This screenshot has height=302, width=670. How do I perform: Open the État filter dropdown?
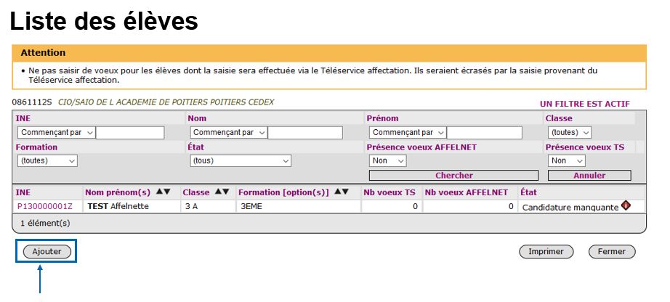point(240,161)
